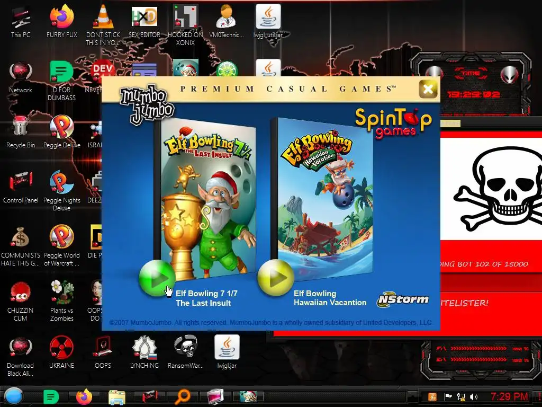Click the green play button for Elf Bowling 7 1/7

157,278
